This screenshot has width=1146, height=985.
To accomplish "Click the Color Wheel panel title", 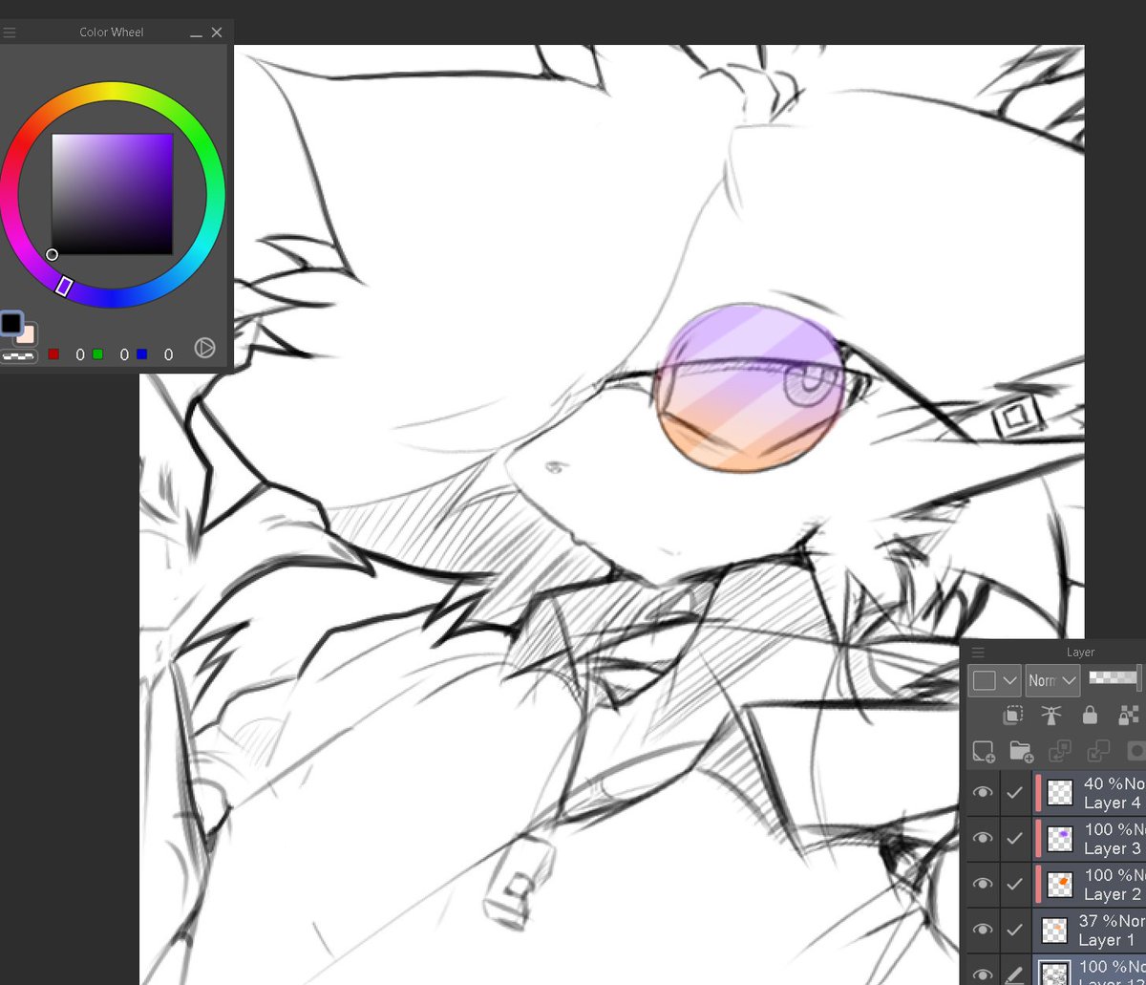I will click(x=112, y=32).
